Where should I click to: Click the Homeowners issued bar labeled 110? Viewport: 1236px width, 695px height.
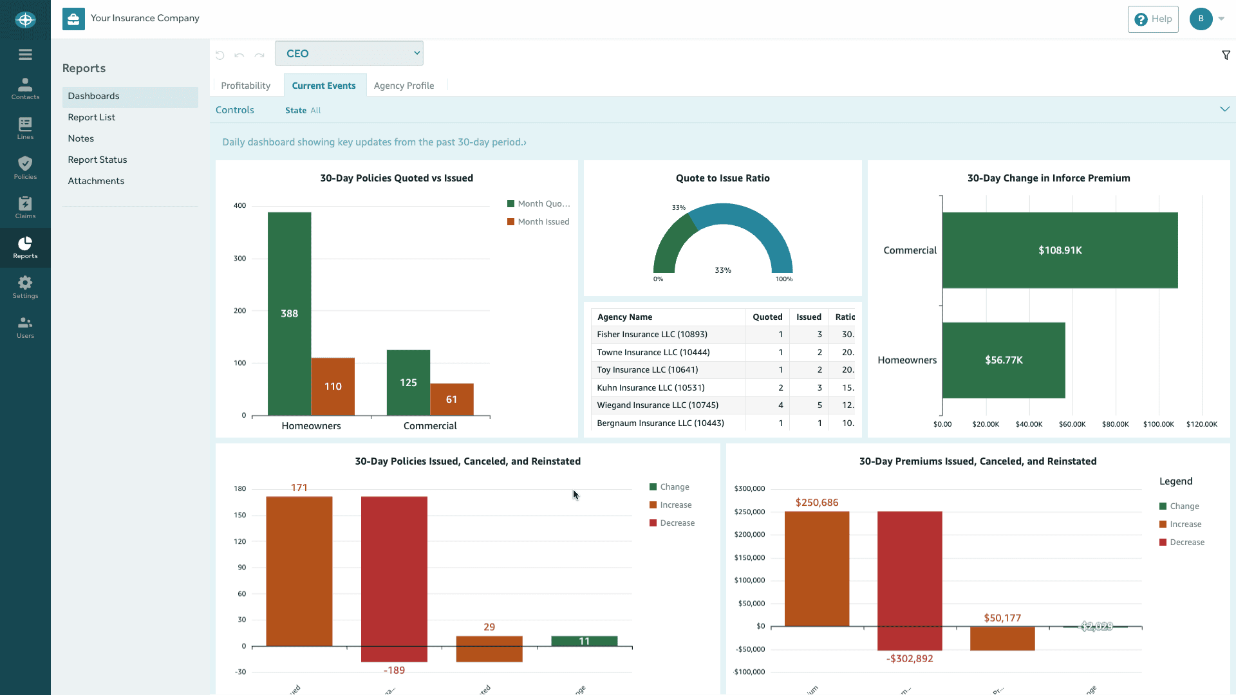point(333,386)
